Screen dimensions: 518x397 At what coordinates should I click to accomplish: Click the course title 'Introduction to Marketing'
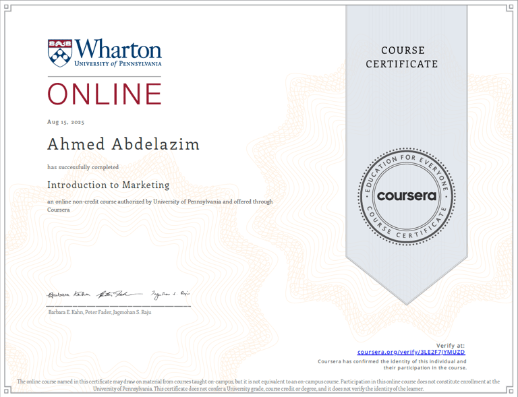[x=109, y=185]
